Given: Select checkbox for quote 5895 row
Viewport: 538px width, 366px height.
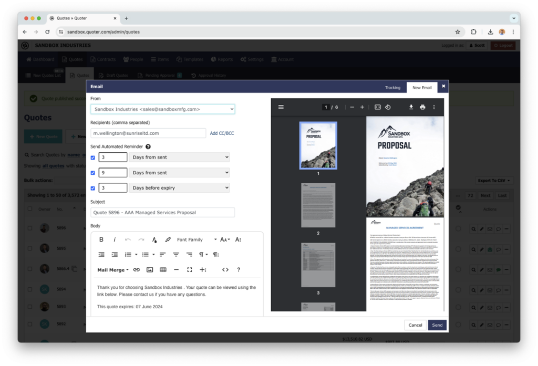Looking at the screenshot, I should [x=30, y=248].
